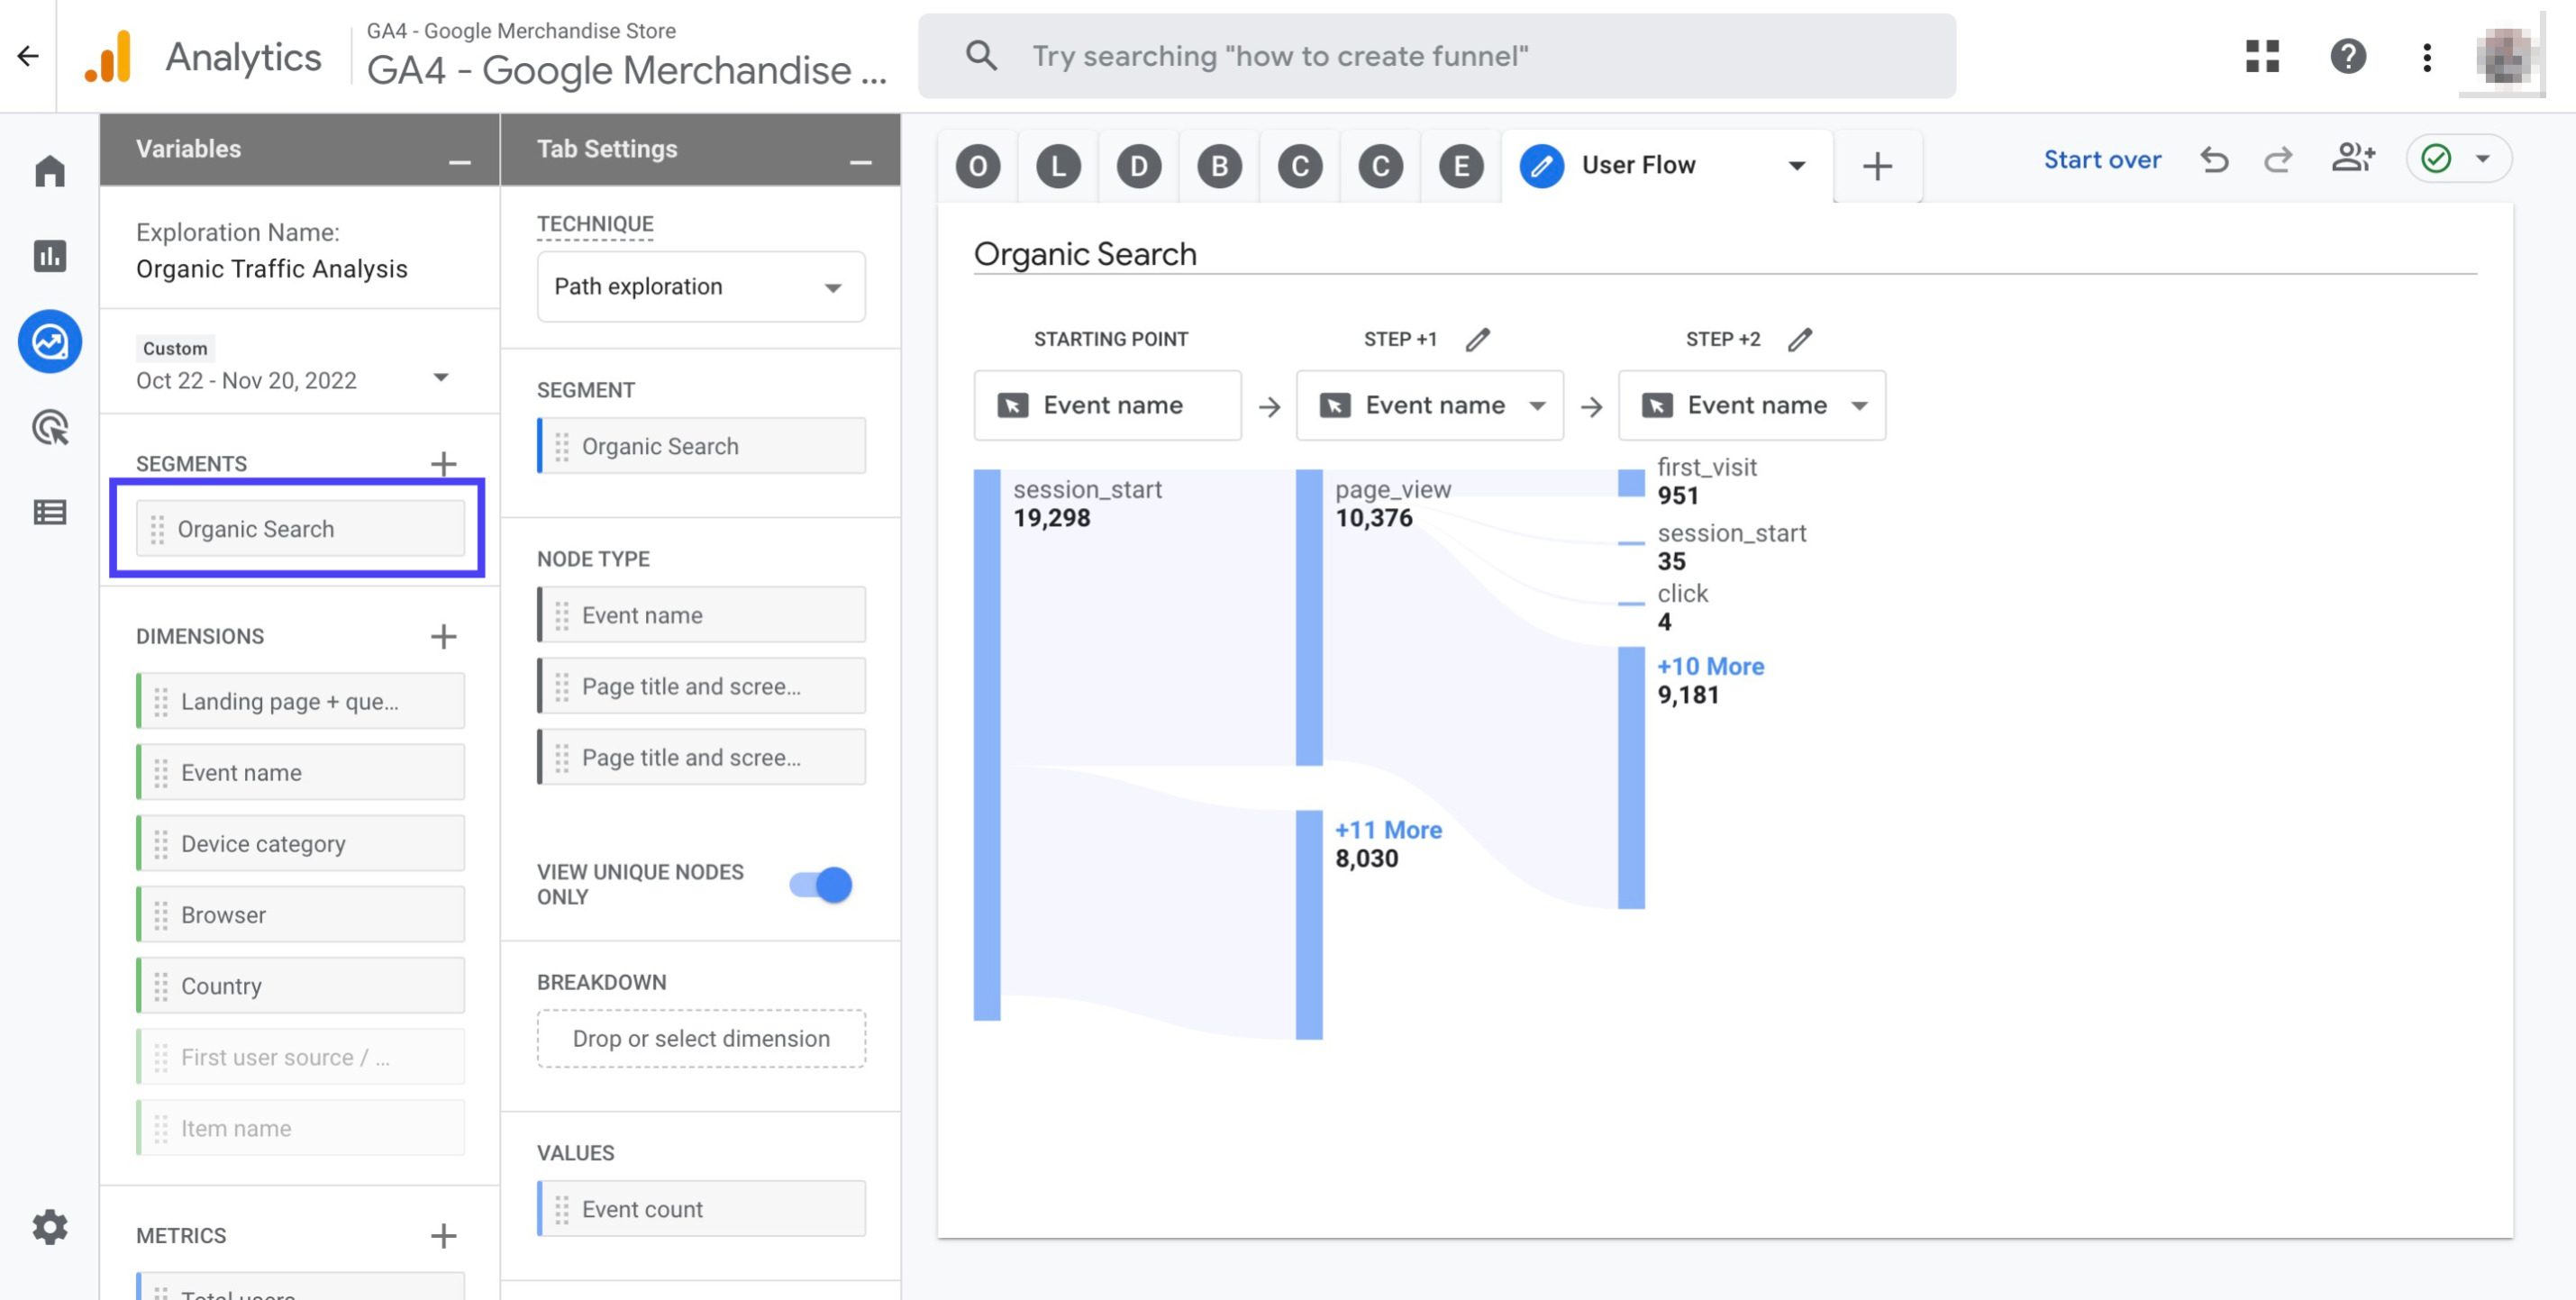
Task: Toggle View Unique Nodes Only switch
Action: [x=820, y=884]
